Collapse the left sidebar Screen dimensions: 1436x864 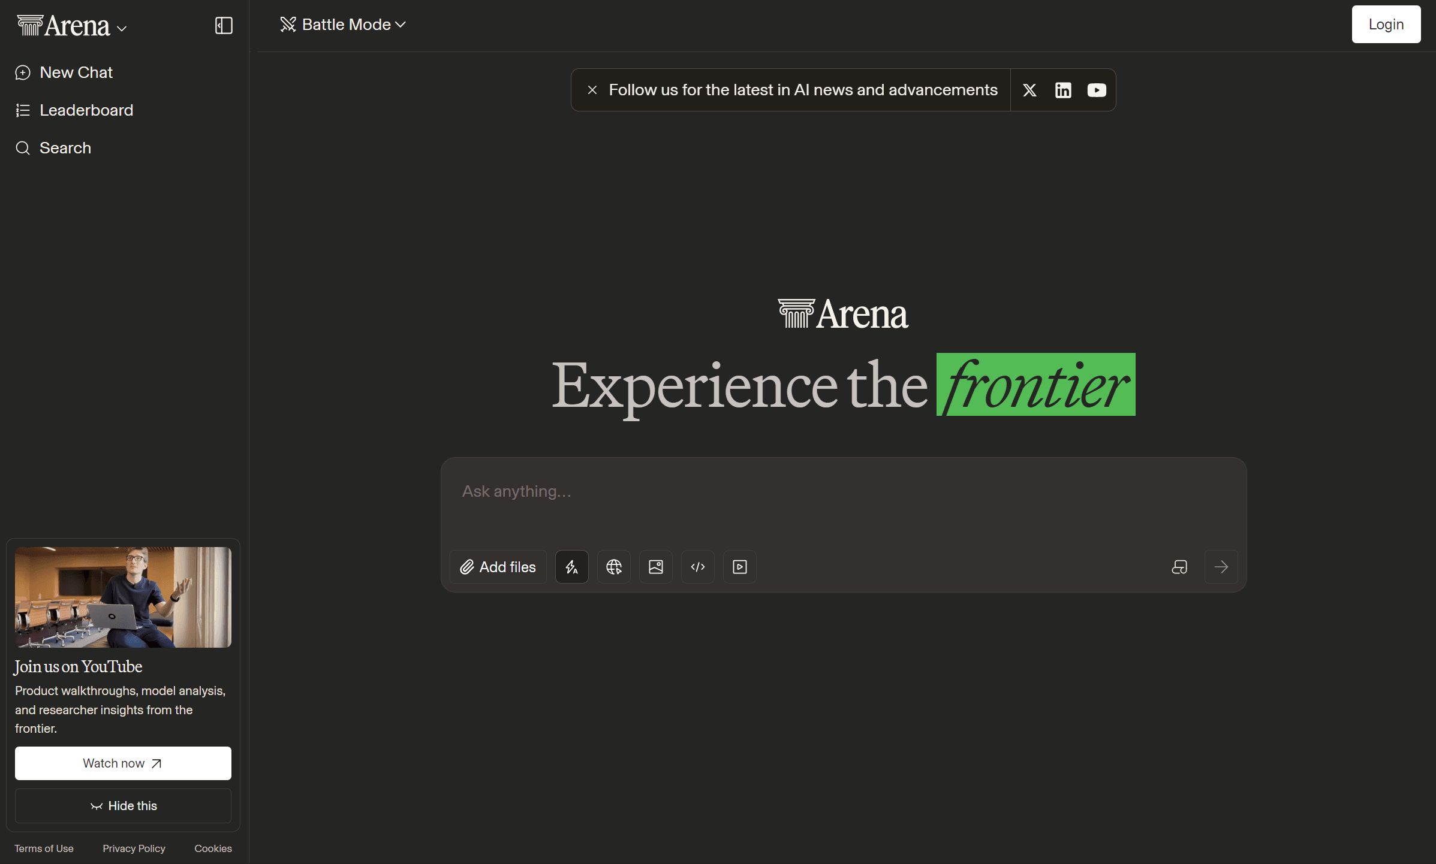(222, 25)
